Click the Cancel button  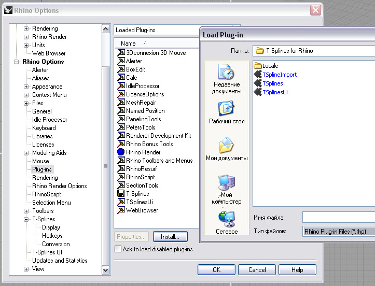click(257, 269)
